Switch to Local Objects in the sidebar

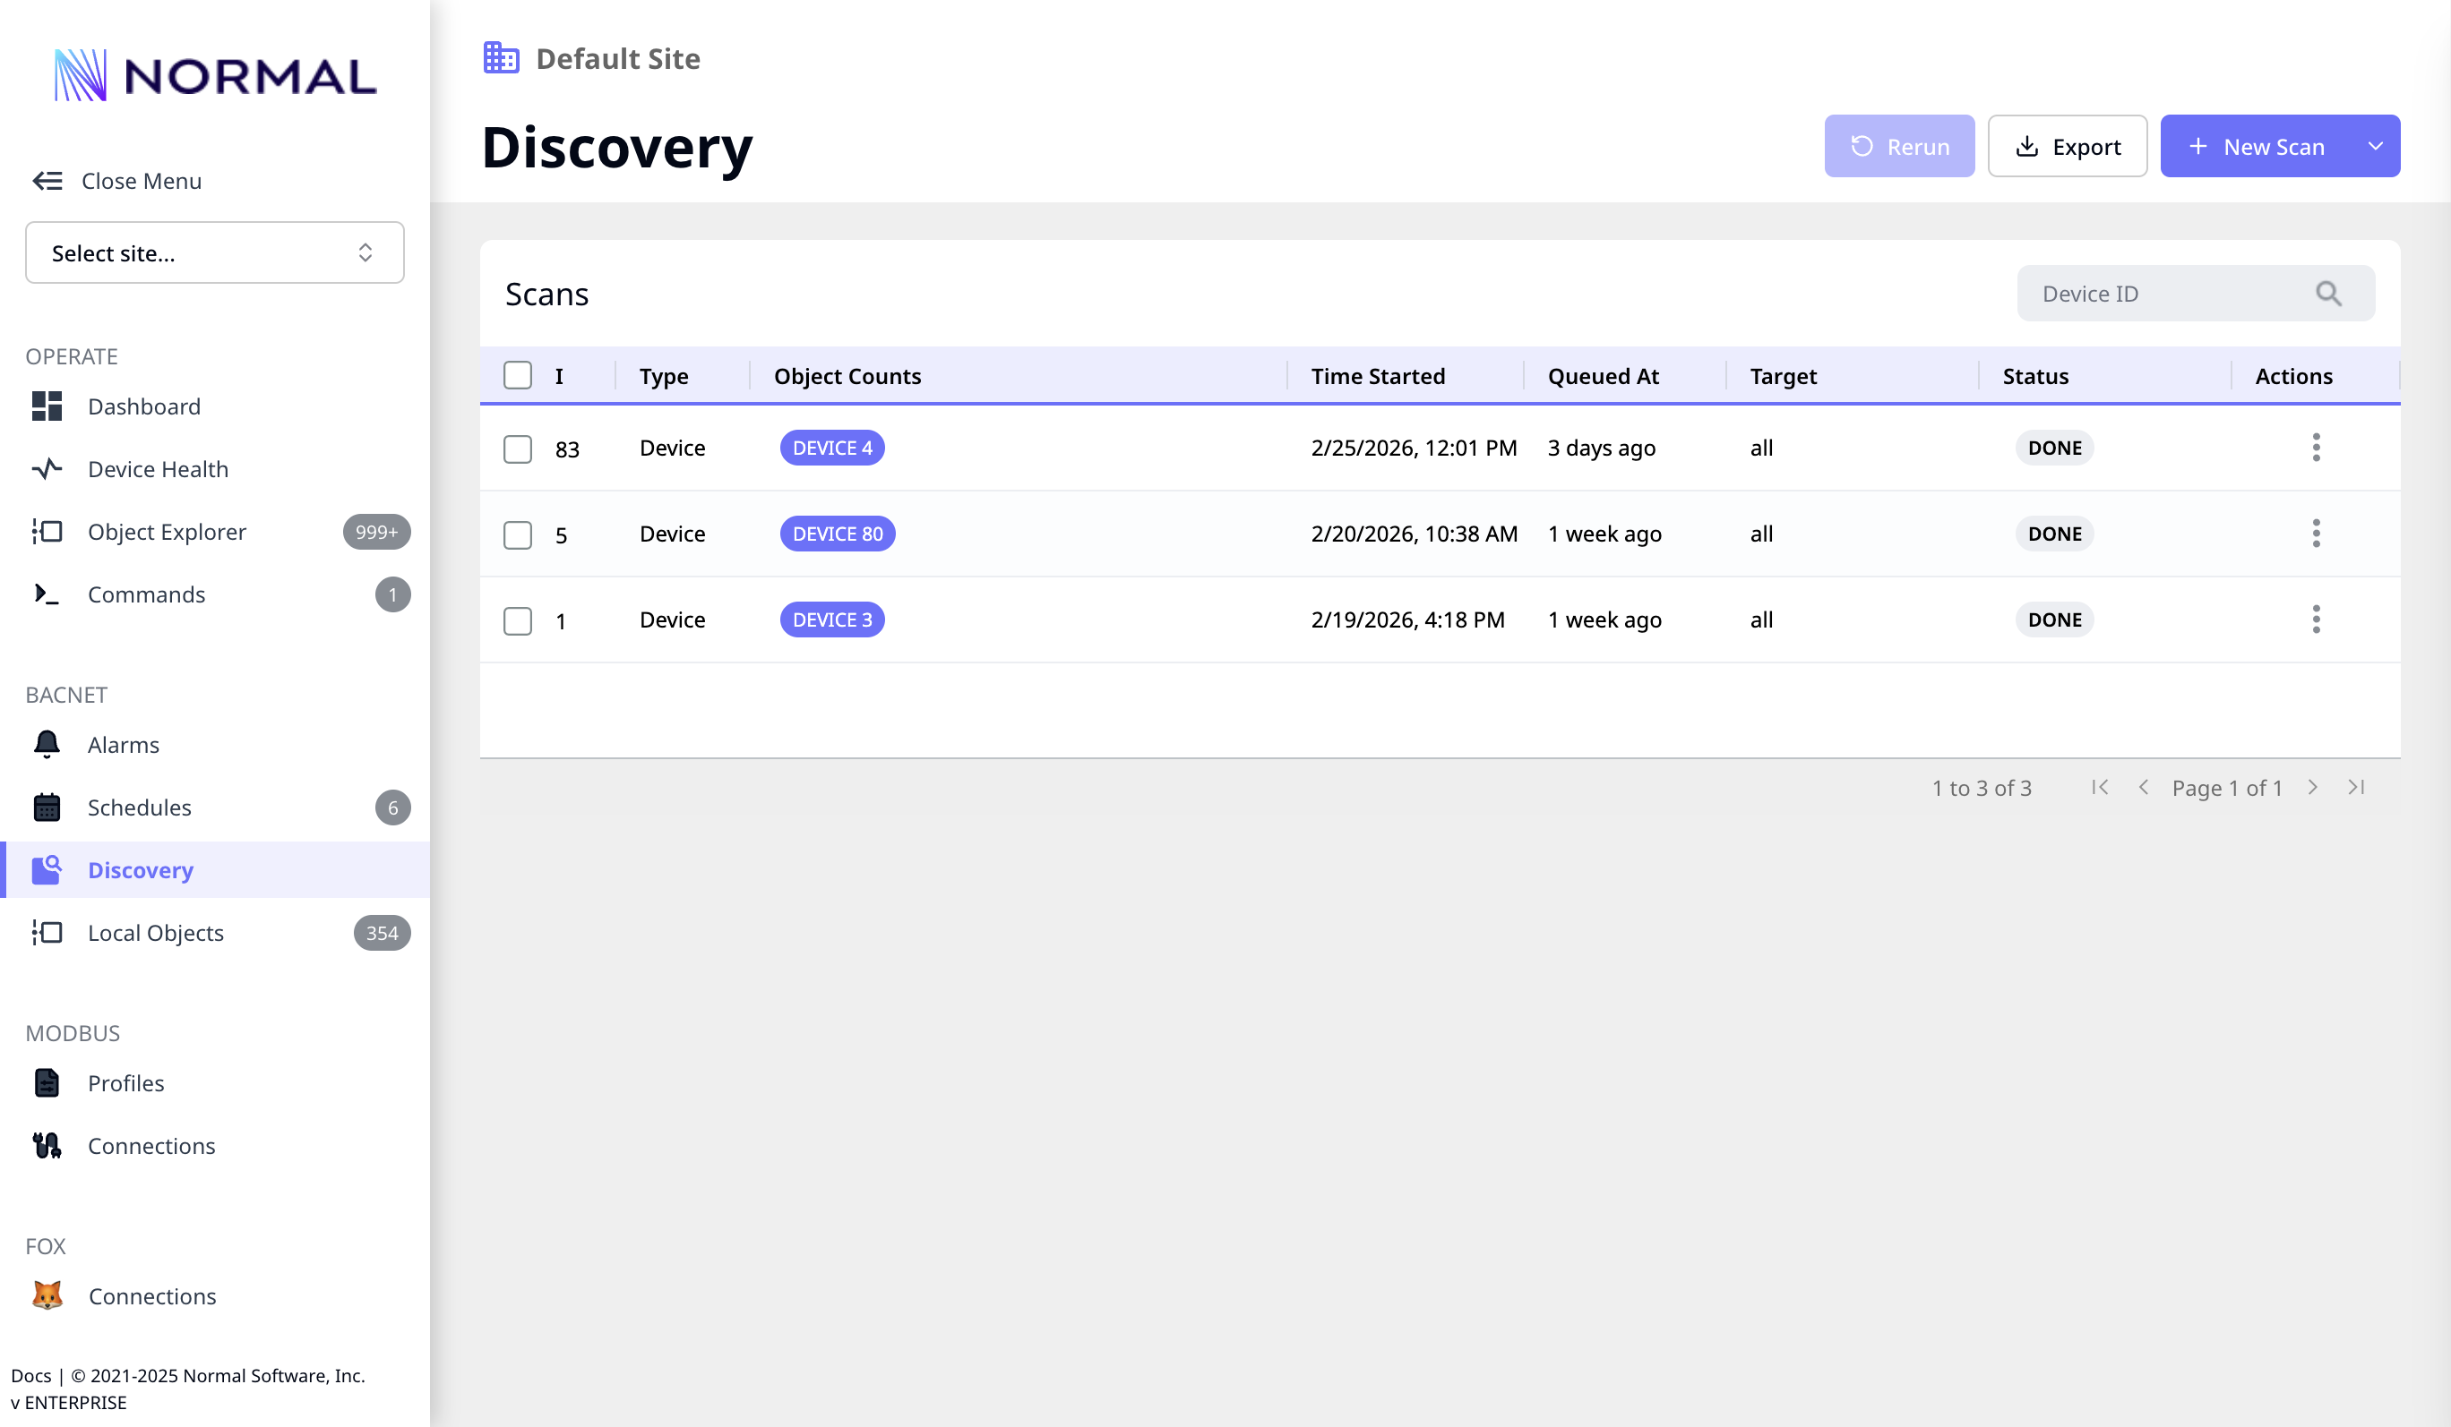click(155, 932)
